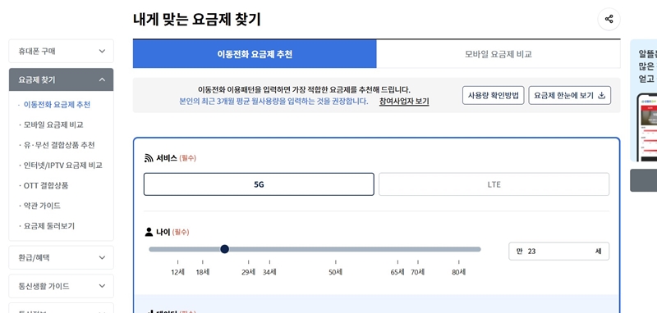
Task: Click the 12세 age label
Action: (x=177, y=272)
